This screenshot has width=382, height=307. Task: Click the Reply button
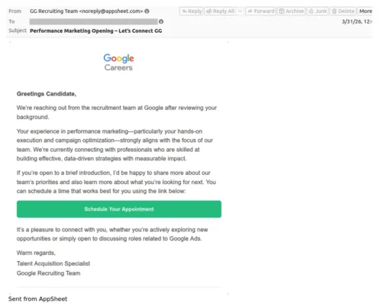tap(191, 11)
